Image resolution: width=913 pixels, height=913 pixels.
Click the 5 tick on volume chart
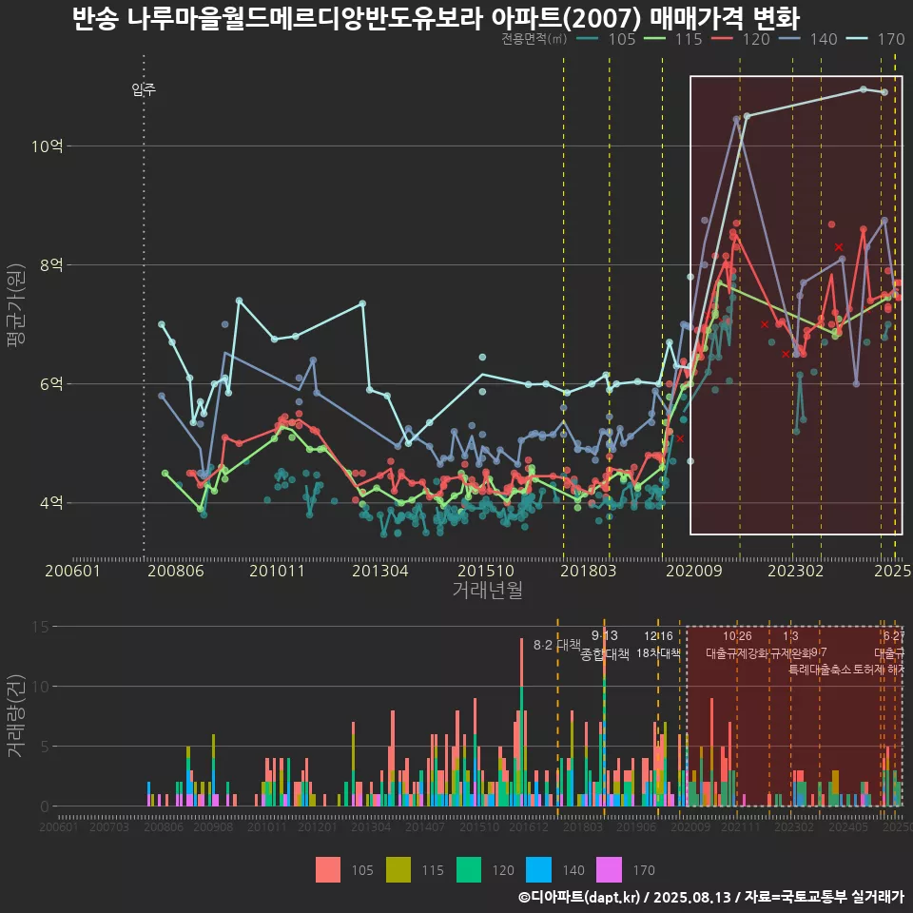(45, 747)
